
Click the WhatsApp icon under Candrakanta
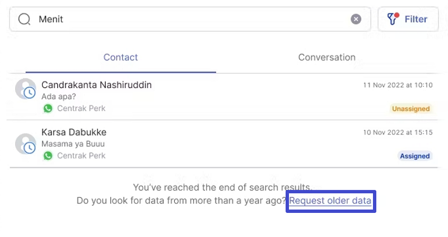click(48, 108)
